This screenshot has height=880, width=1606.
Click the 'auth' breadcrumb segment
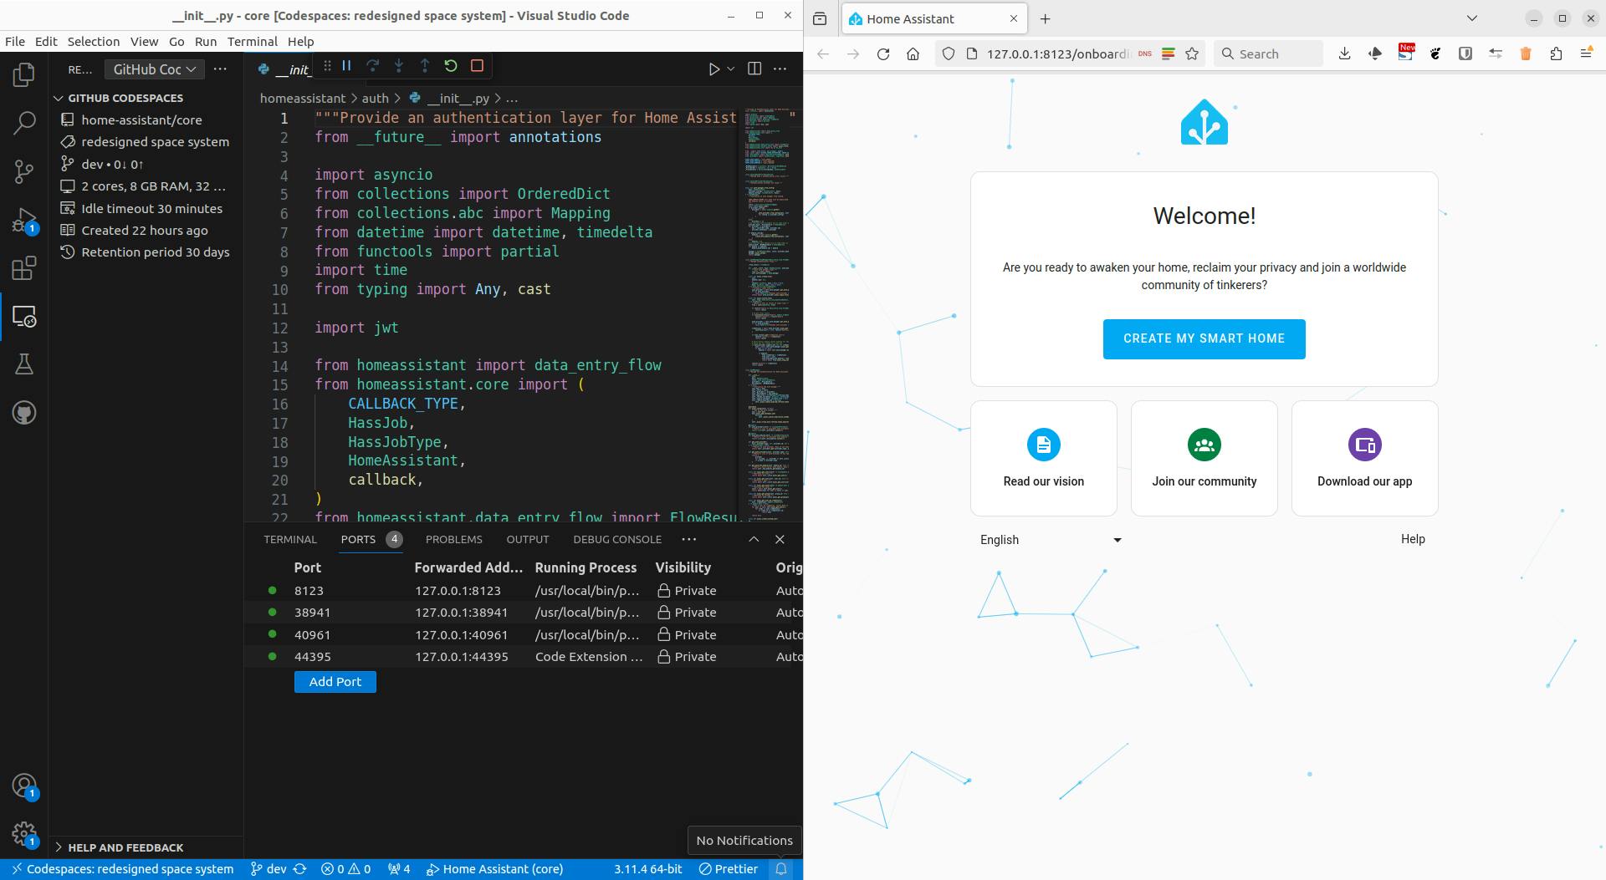click(x=375, y=98)
